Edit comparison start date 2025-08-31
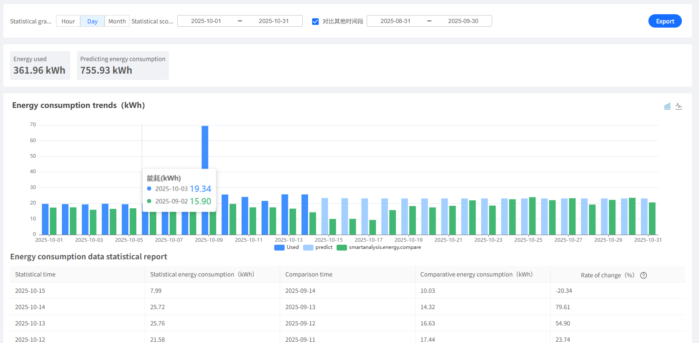 (395, 21)
